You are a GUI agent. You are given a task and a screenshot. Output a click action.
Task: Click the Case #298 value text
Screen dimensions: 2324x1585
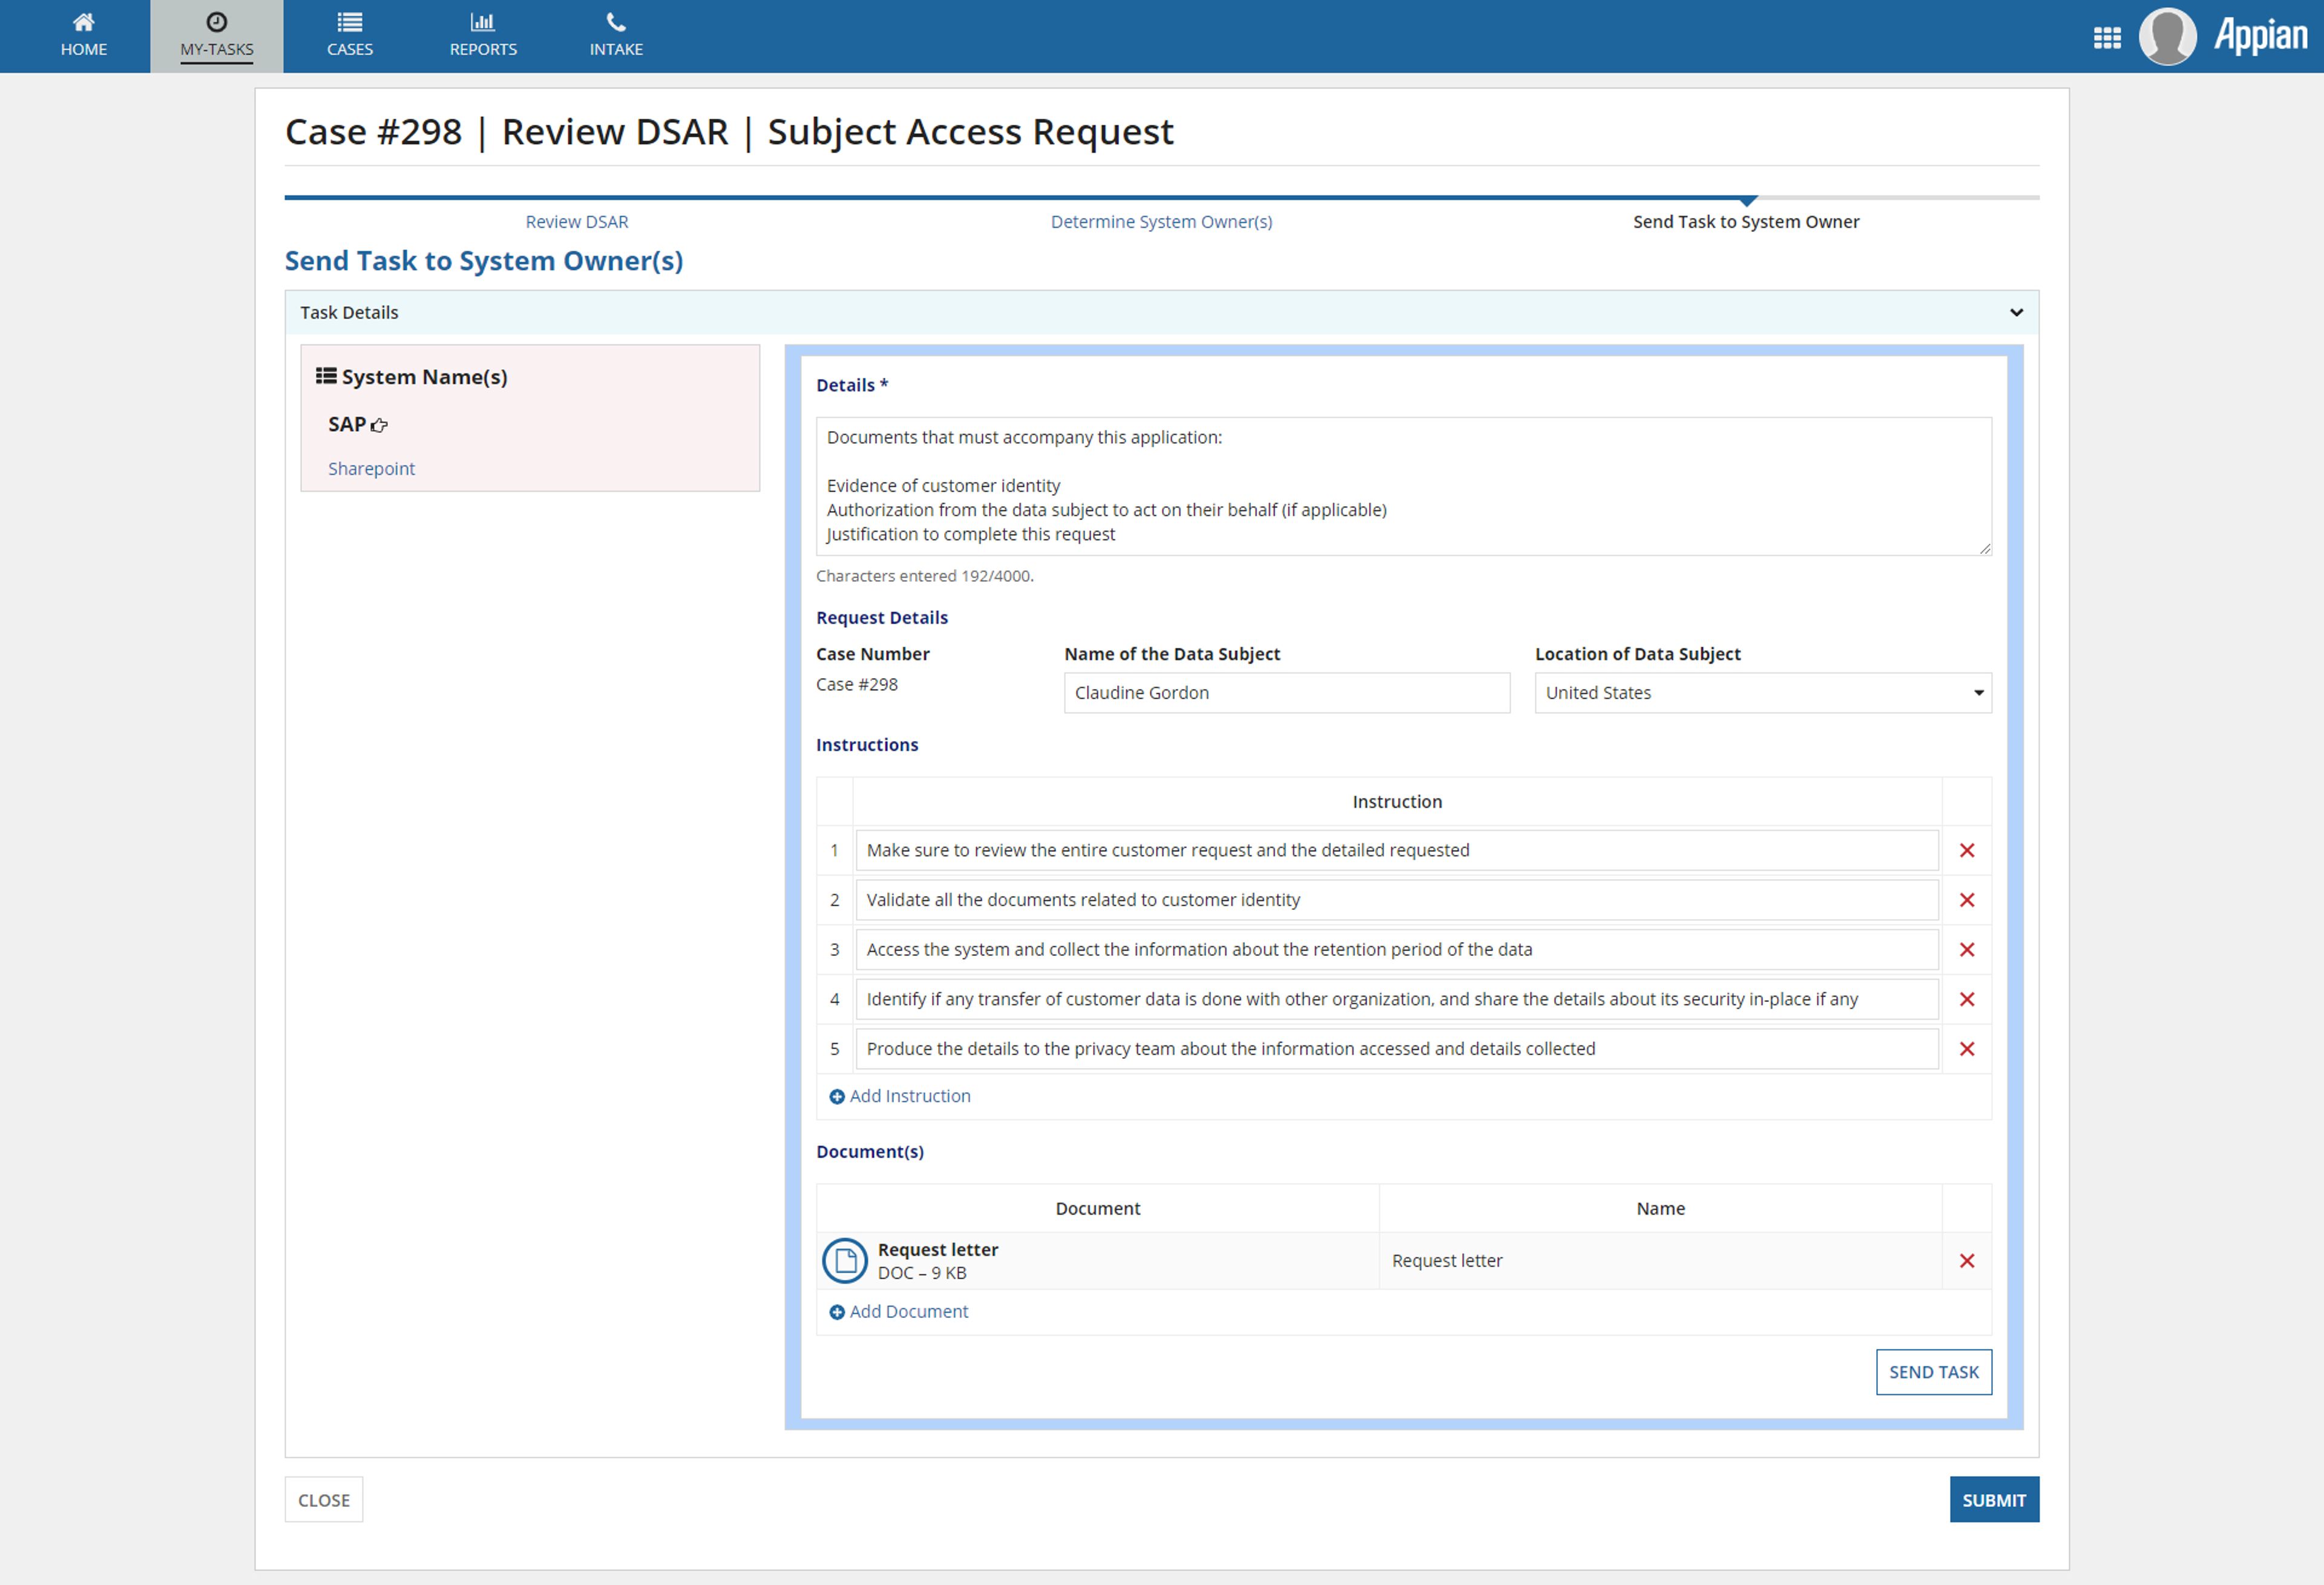(x=856, y=684)
